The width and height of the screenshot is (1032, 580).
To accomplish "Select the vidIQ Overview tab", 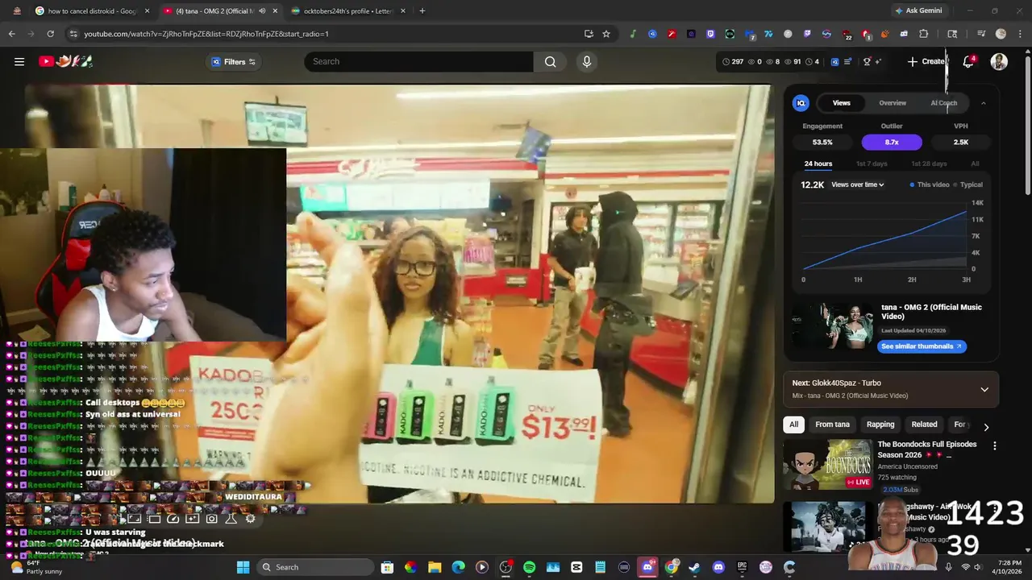I will pos(893,103).
